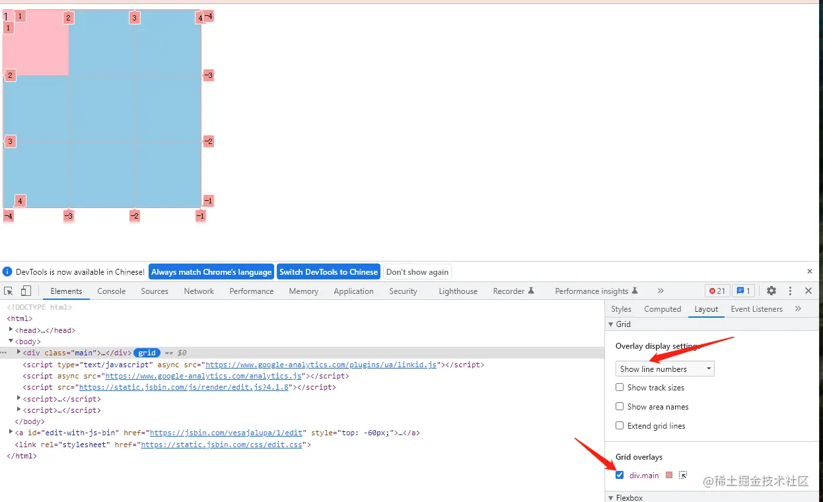Click the three-dots action beside div.main row
Viewport: 823px width, 502px height.
point(3,353)
